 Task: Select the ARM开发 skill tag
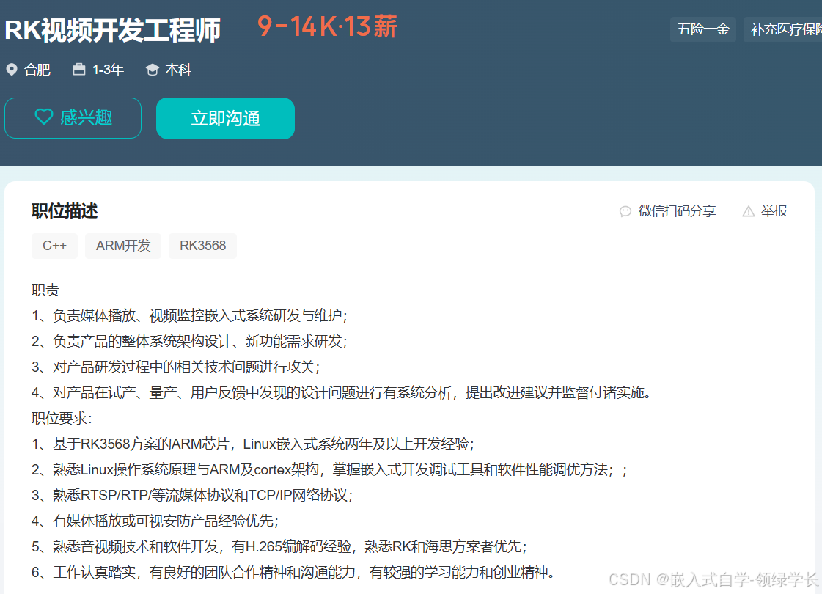tap(123, 246)
